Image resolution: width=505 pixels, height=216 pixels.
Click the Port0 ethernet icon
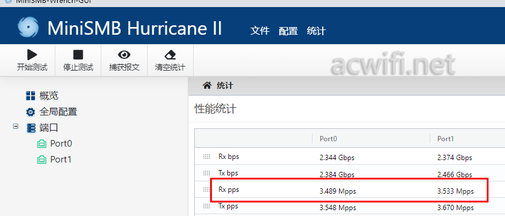tap(42, 144)
